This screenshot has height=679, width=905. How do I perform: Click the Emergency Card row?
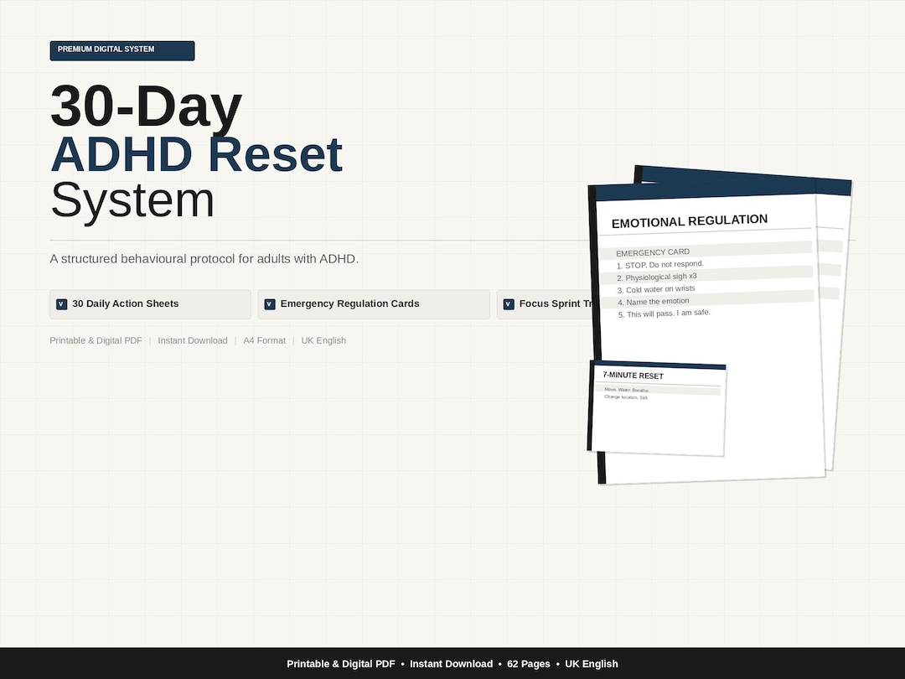[x=706, y=251]
